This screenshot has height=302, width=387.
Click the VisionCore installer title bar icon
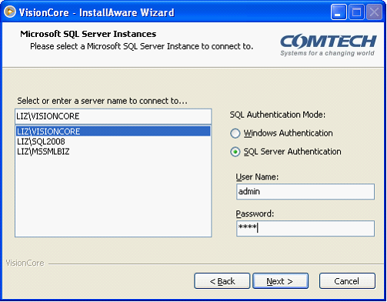click(10, 12)
